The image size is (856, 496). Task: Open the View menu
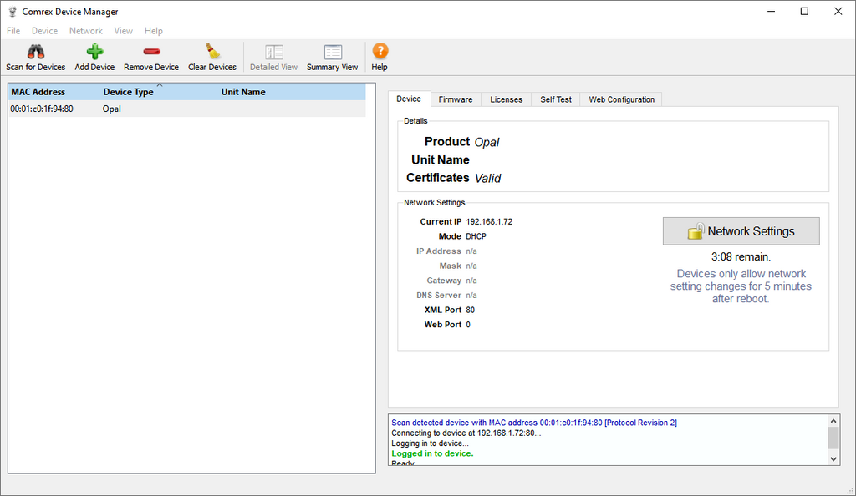(x=124, y=31)
